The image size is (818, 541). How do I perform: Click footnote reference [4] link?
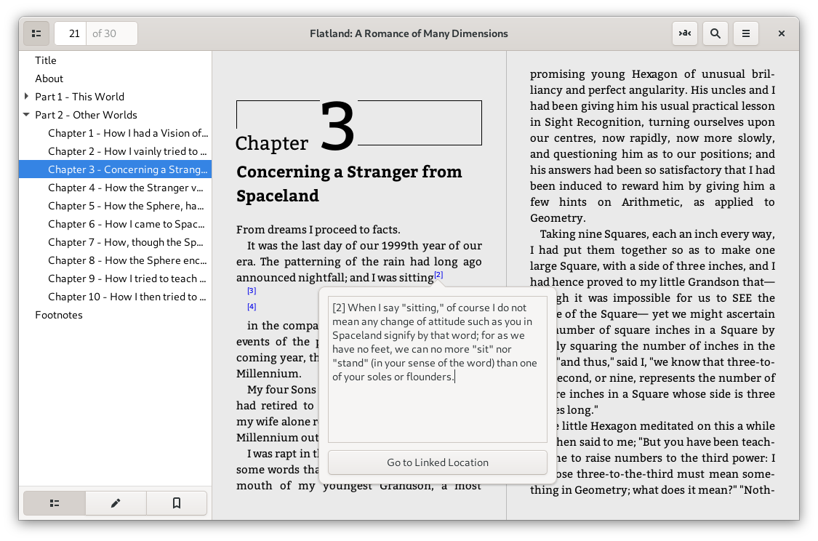(x=252, y=307)
